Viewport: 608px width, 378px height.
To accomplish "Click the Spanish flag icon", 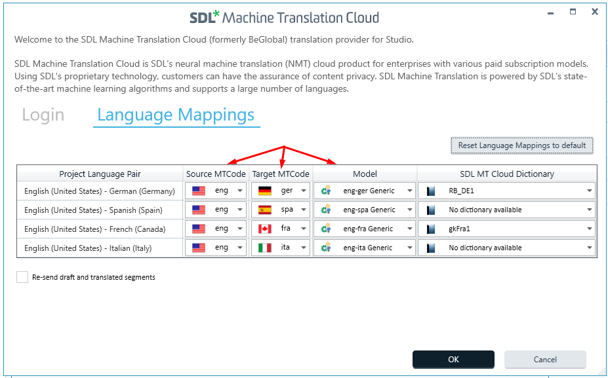I will pyautogui.click(x=265, y=210).
